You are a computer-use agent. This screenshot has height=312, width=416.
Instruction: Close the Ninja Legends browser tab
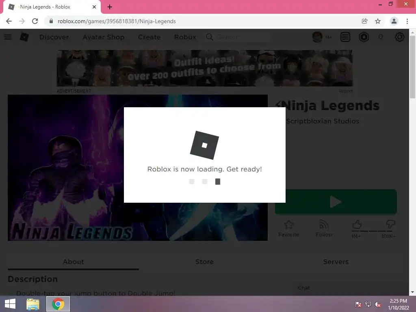point(94,7)
